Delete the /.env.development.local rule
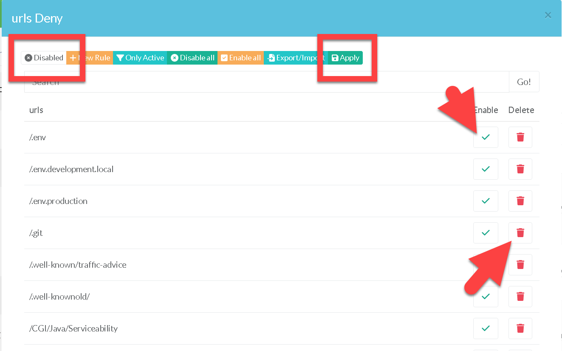562x351 pixels. [520, 169]
